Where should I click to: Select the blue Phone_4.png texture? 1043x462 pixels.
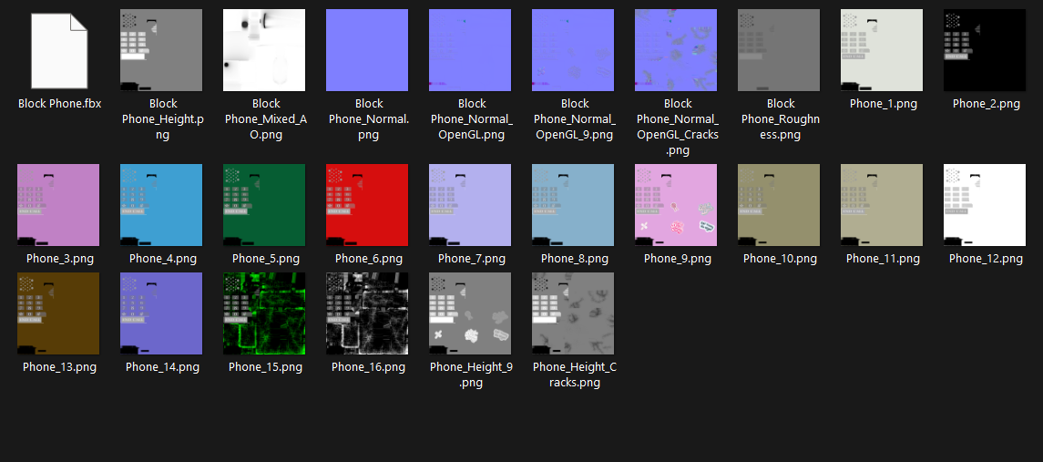click(x=161, y=205)
